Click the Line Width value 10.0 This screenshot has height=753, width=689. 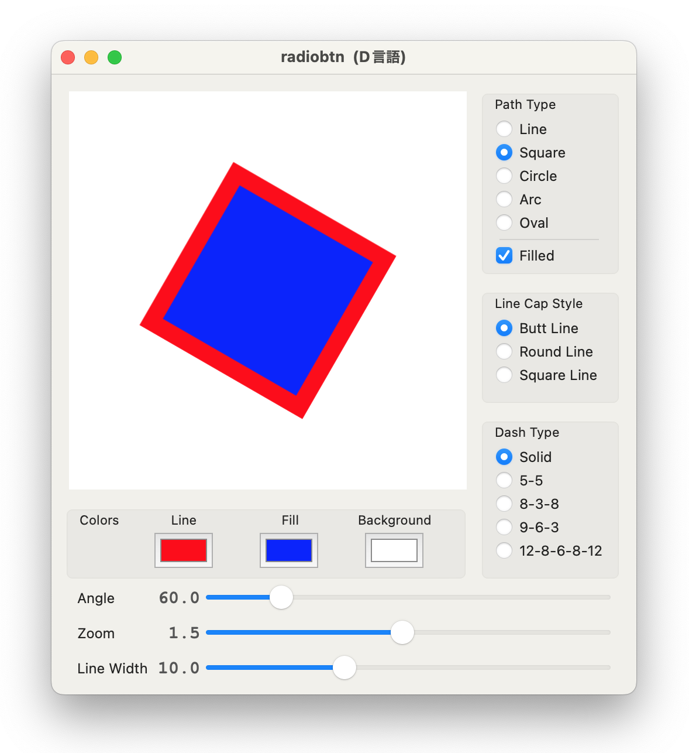pos(179,668)
